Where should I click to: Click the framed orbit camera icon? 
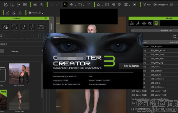[120, 5]
